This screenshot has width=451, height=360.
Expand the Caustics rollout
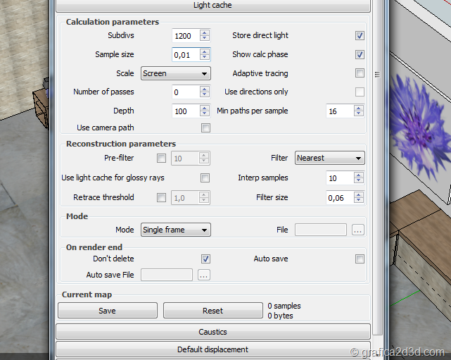(212, 332)
